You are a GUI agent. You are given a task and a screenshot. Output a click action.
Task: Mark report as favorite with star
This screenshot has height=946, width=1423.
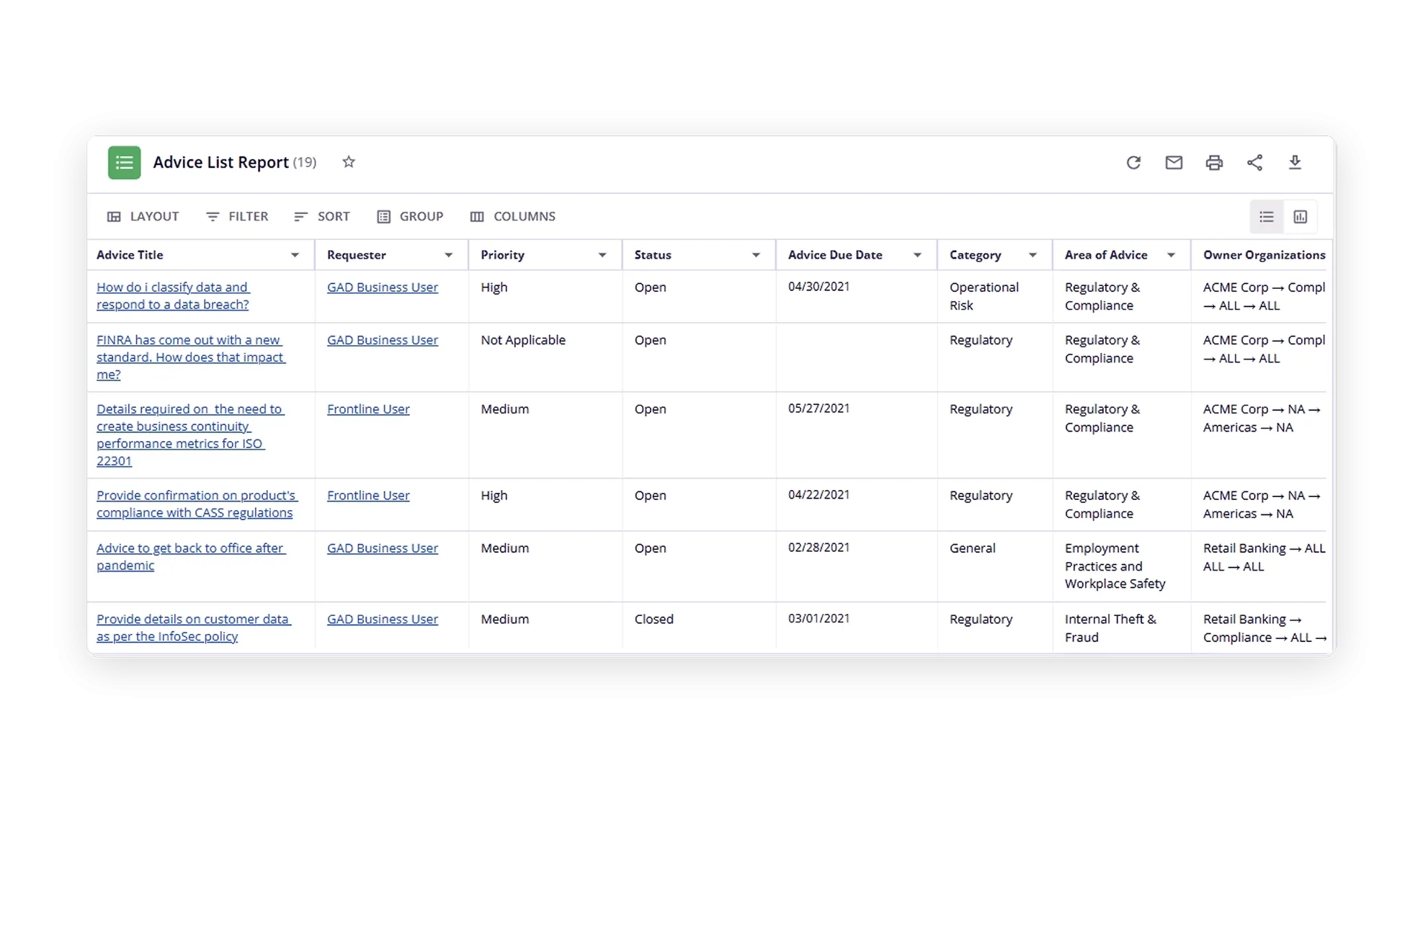click(349, 162)
